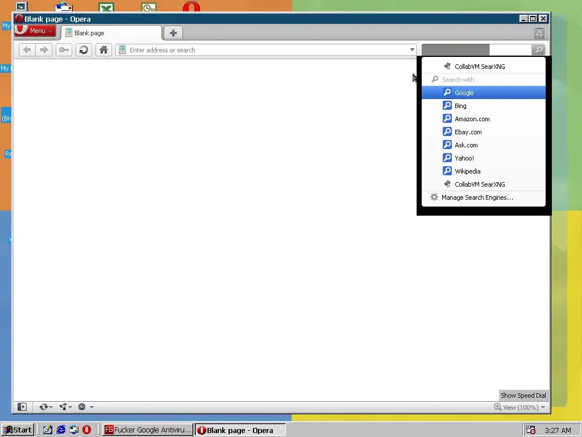
Task: Switch to Fucker Google Antiviru... taskbar window
Action: tap(147, 430)
